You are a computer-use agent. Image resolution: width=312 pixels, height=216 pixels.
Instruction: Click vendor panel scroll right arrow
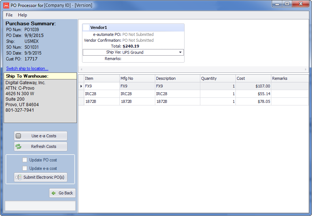pyautogui.click(x=306, y=69)
